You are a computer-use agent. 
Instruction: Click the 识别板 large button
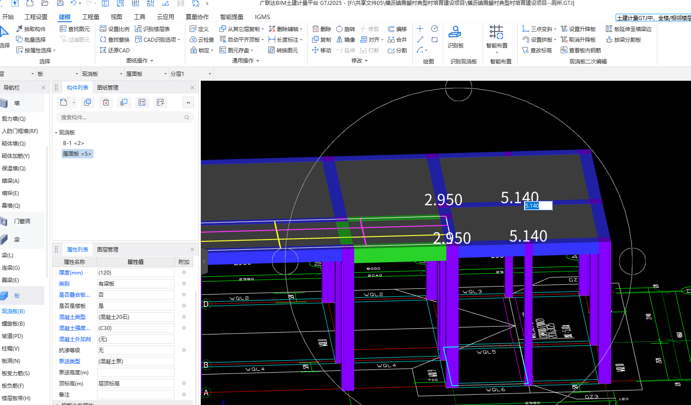click(x=455, y=37)
